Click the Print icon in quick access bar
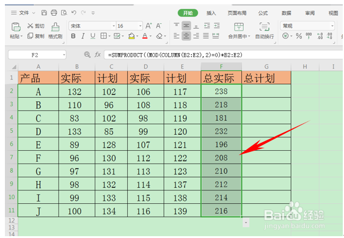This screenshot has height=238, width=344. [x=54, y=13]
